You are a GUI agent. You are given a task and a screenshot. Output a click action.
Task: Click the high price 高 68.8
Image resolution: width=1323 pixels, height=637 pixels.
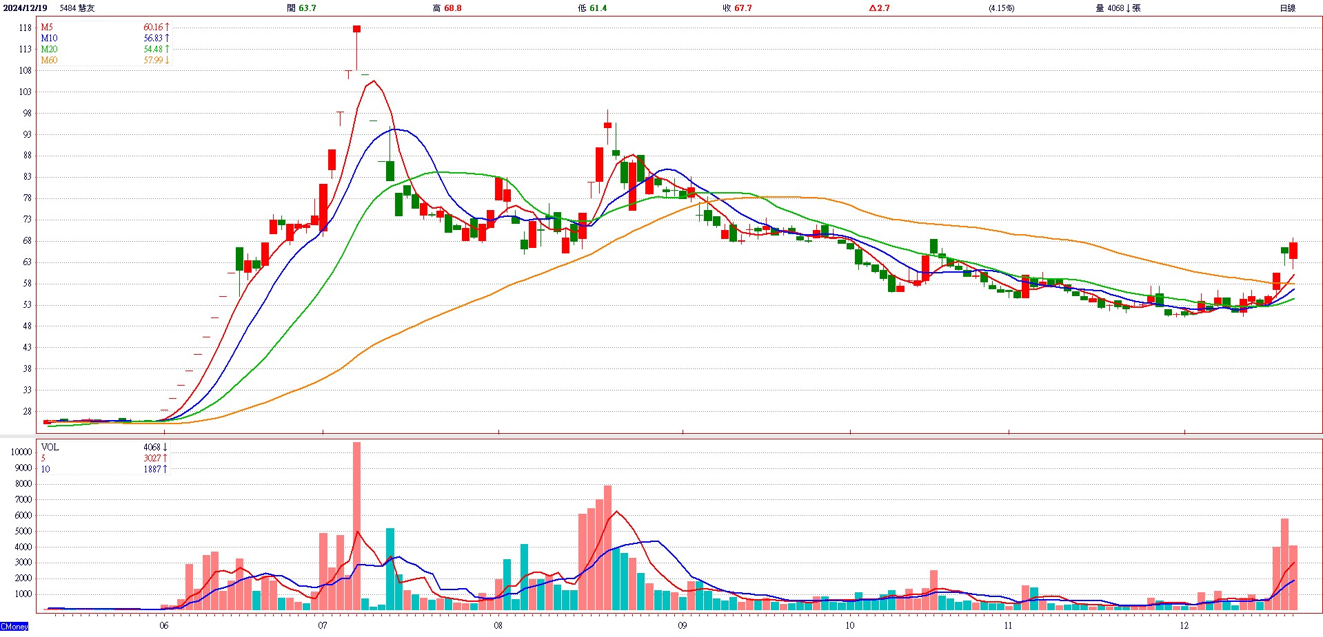pyautogui.click(x=447, y=8)
